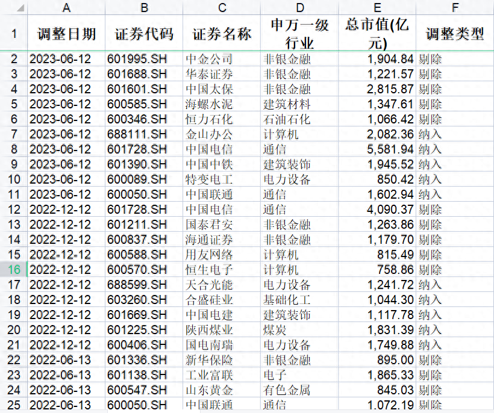The image size is (494, 413).
Task: Click cell 中国中铁
Action: [x=222, y=164]
